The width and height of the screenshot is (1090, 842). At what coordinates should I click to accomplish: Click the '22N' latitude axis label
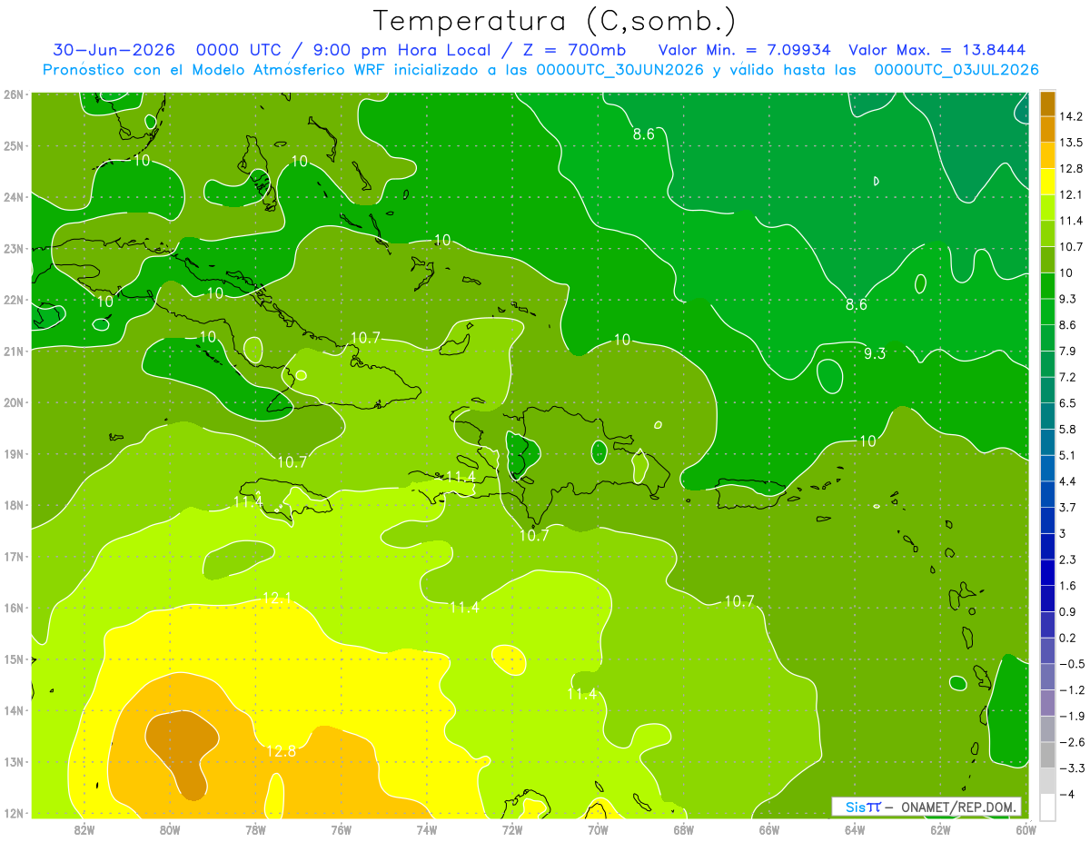13,300
